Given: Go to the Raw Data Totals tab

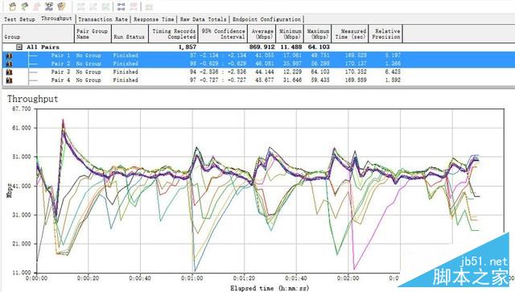Looking at the screenshot, I should click(203, 19).
